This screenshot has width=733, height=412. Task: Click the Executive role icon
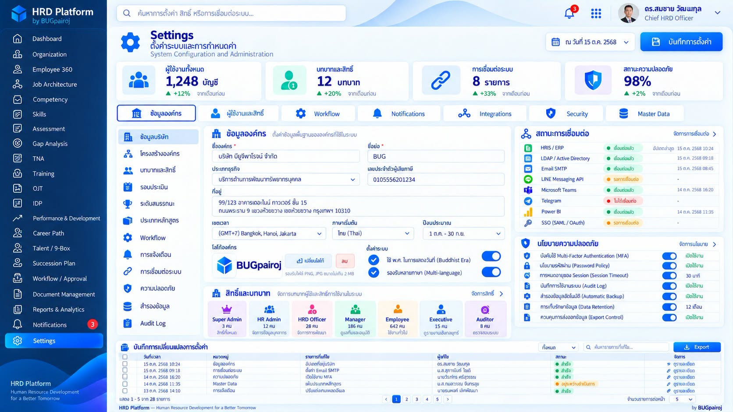[441, 310]
